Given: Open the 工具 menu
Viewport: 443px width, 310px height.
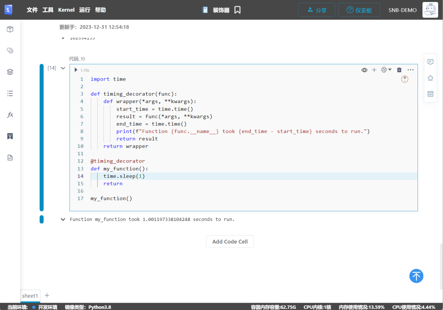Looking at the screenshot, I should point(48,10).
